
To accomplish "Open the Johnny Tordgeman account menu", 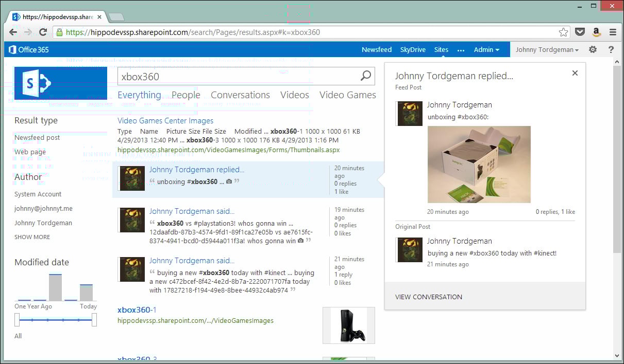I will point(547,50).
